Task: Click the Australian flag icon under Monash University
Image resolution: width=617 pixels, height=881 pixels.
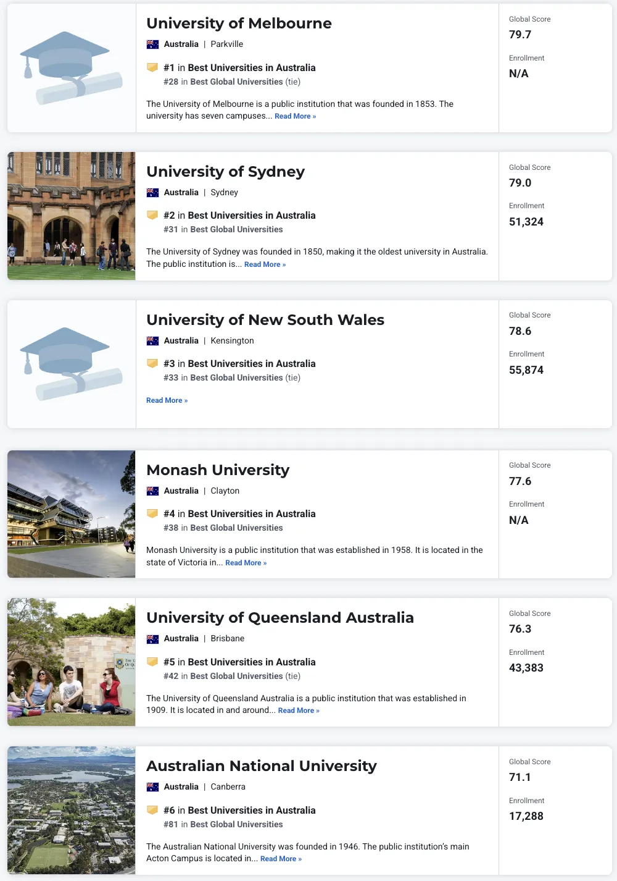Action: click(x=152, y=491)
